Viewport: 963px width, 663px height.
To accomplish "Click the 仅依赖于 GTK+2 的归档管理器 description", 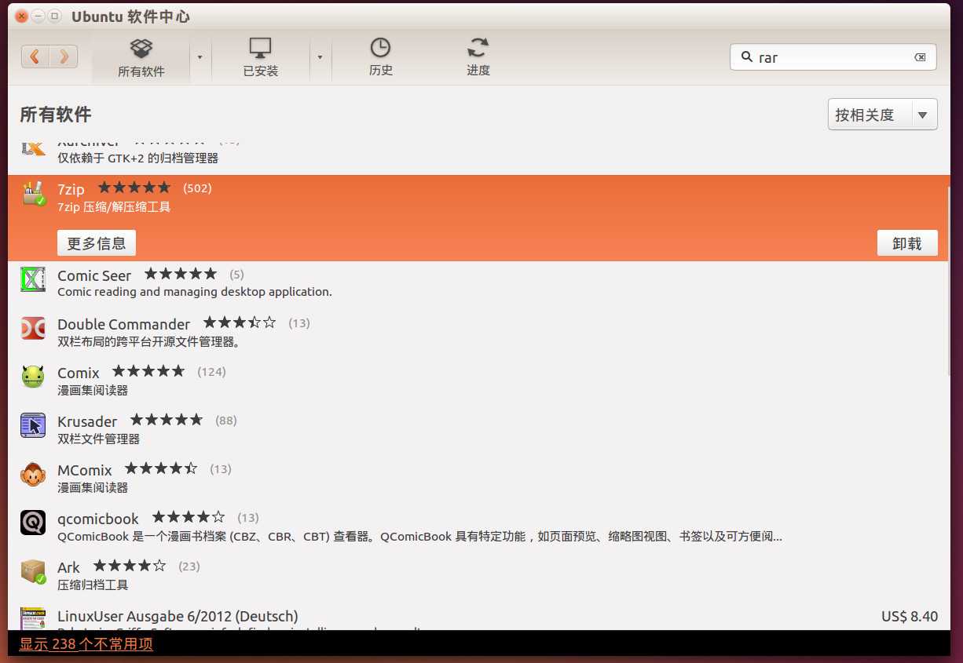I will 137,158.
